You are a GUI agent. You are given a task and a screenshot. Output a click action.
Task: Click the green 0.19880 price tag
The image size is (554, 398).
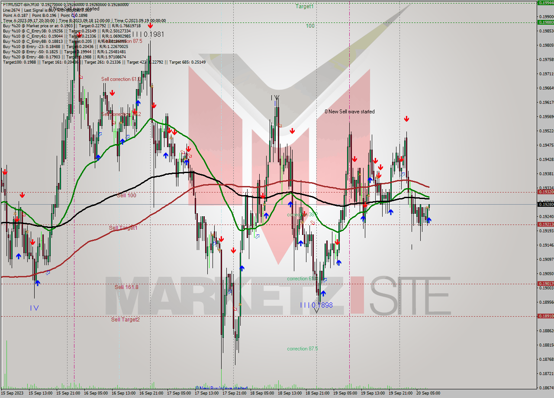pos(545,22)
